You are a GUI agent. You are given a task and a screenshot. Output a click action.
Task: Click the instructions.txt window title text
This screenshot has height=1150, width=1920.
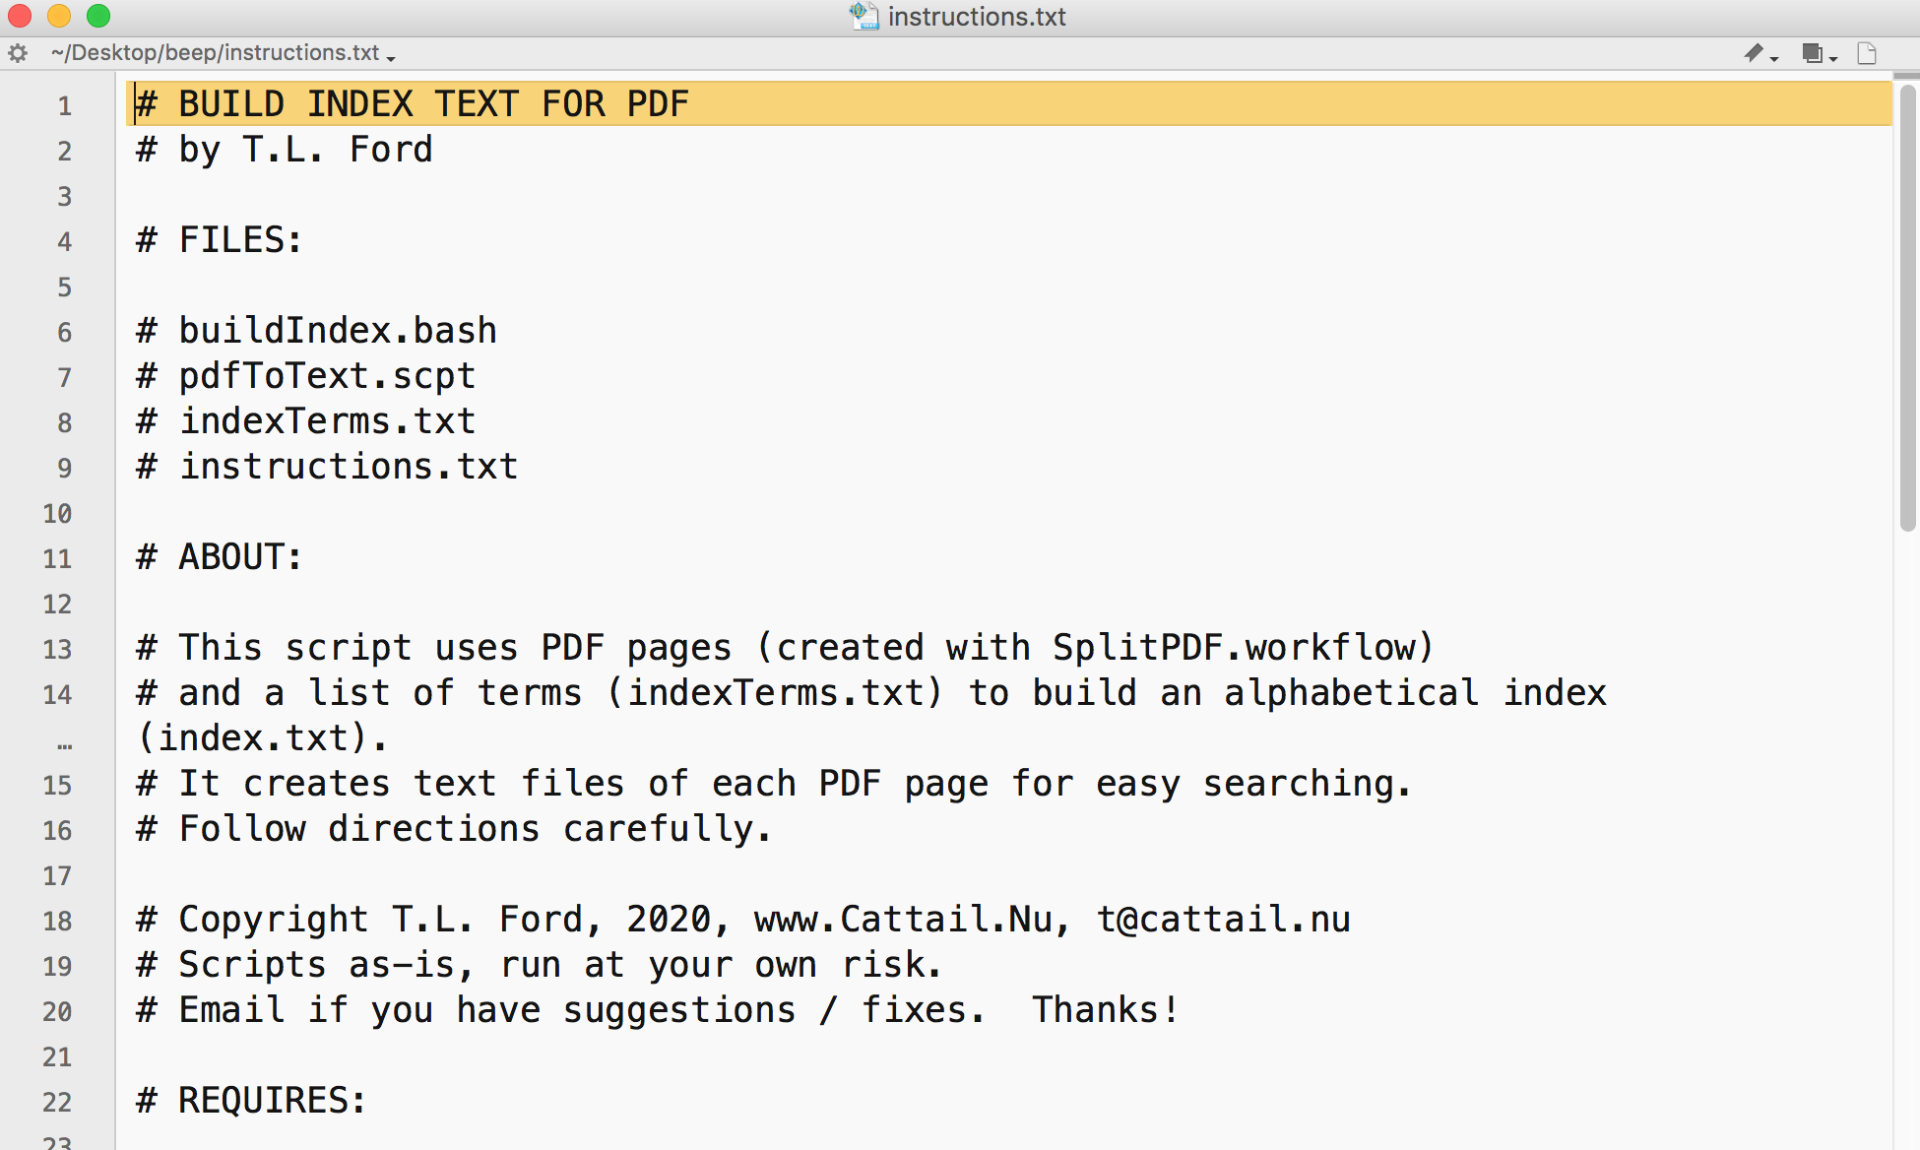click(x=977, y=17)
